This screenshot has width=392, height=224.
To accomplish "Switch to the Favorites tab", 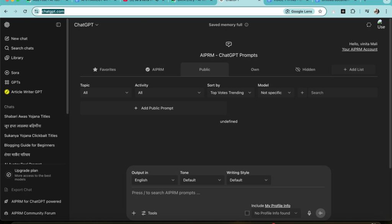I will (104, 70).
